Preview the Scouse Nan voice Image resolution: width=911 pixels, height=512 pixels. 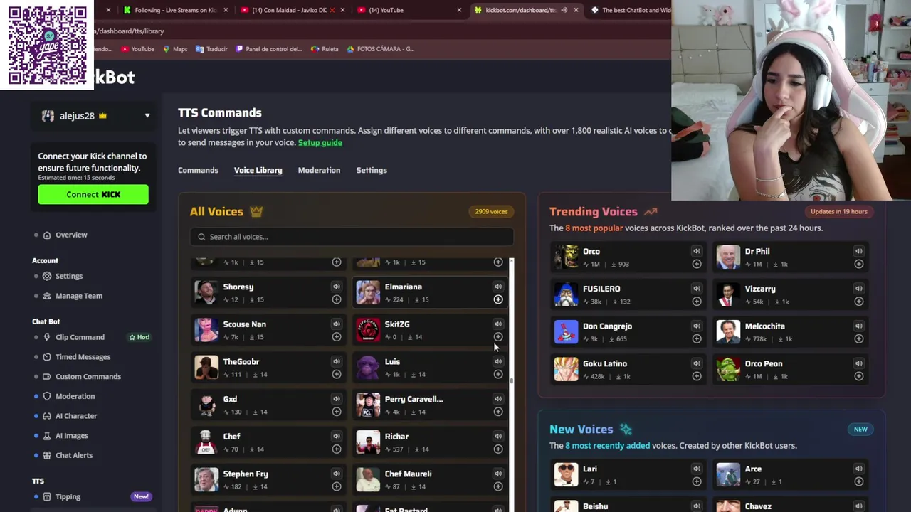[337, 324]
